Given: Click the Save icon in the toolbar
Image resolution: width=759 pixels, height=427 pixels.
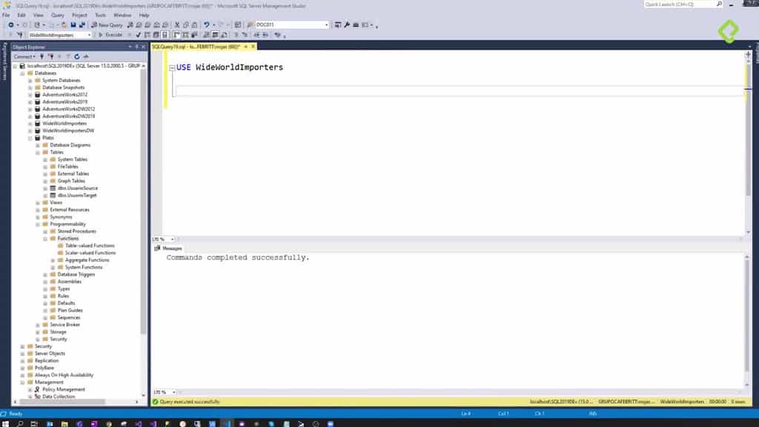Looking at the screenshot, I should pos(73,24).
